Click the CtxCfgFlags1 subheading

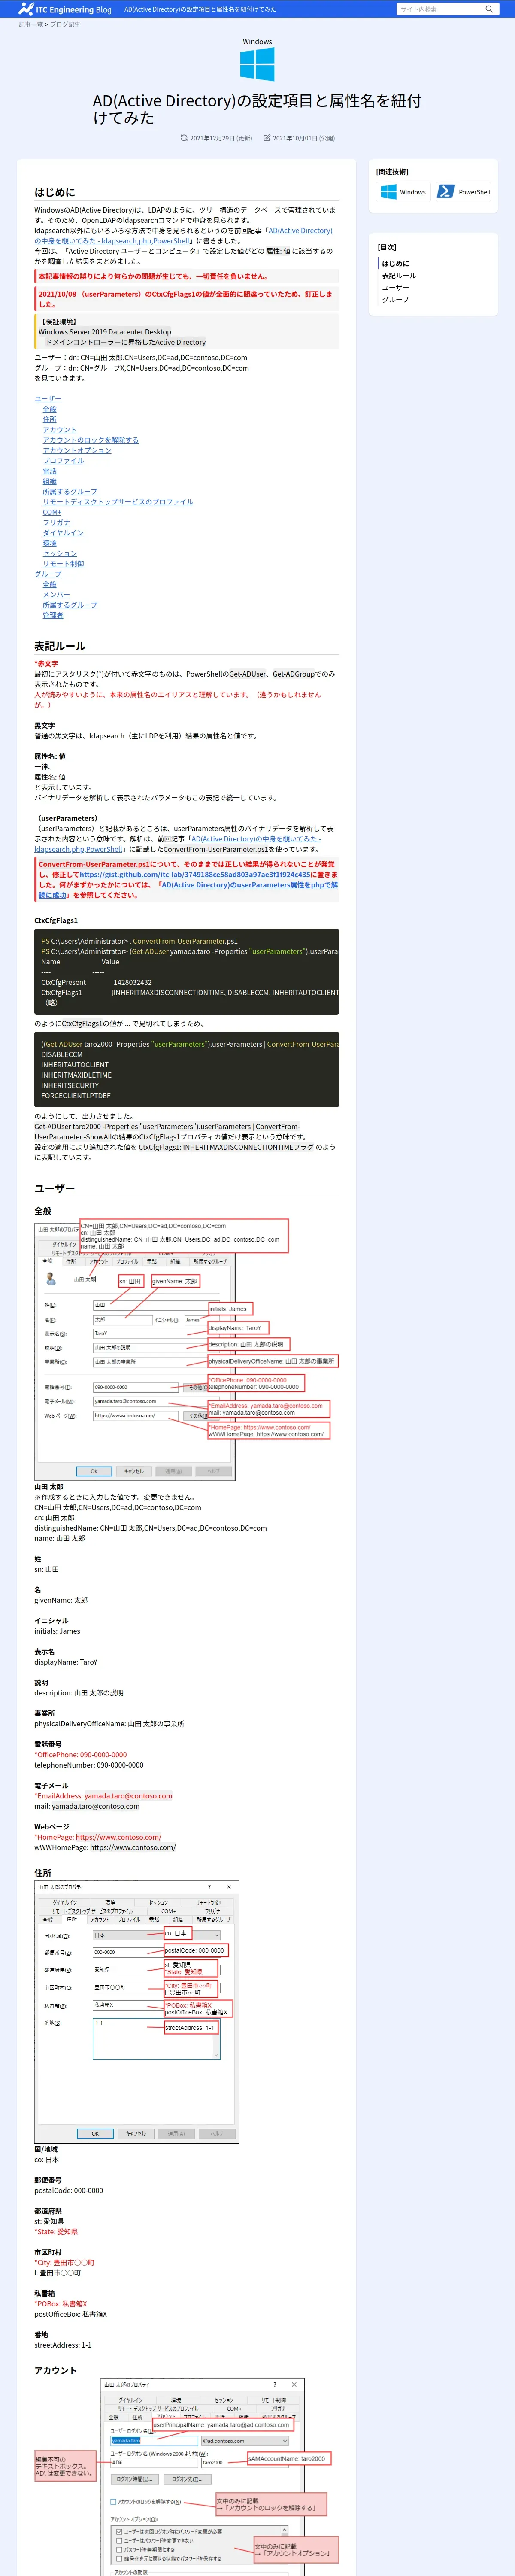(56, 921)
